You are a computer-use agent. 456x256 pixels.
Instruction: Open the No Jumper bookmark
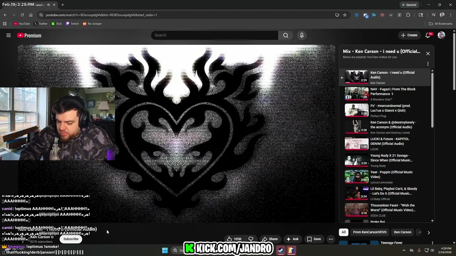click(92, 24)
